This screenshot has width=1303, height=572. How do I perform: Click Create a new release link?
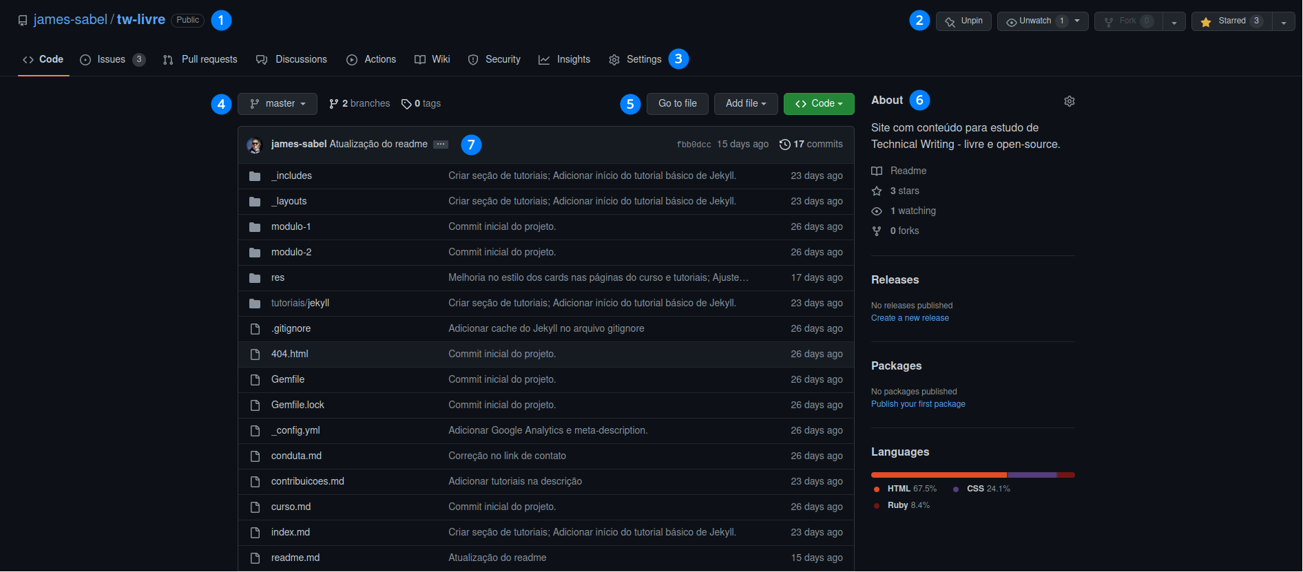point(910,319)
